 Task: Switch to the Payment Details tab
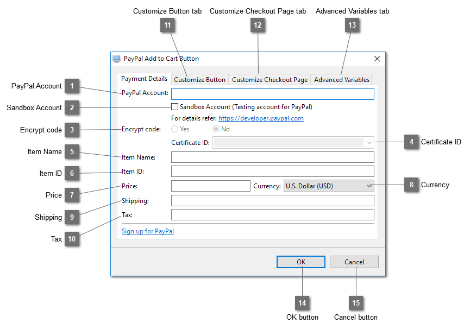[144, 79]
